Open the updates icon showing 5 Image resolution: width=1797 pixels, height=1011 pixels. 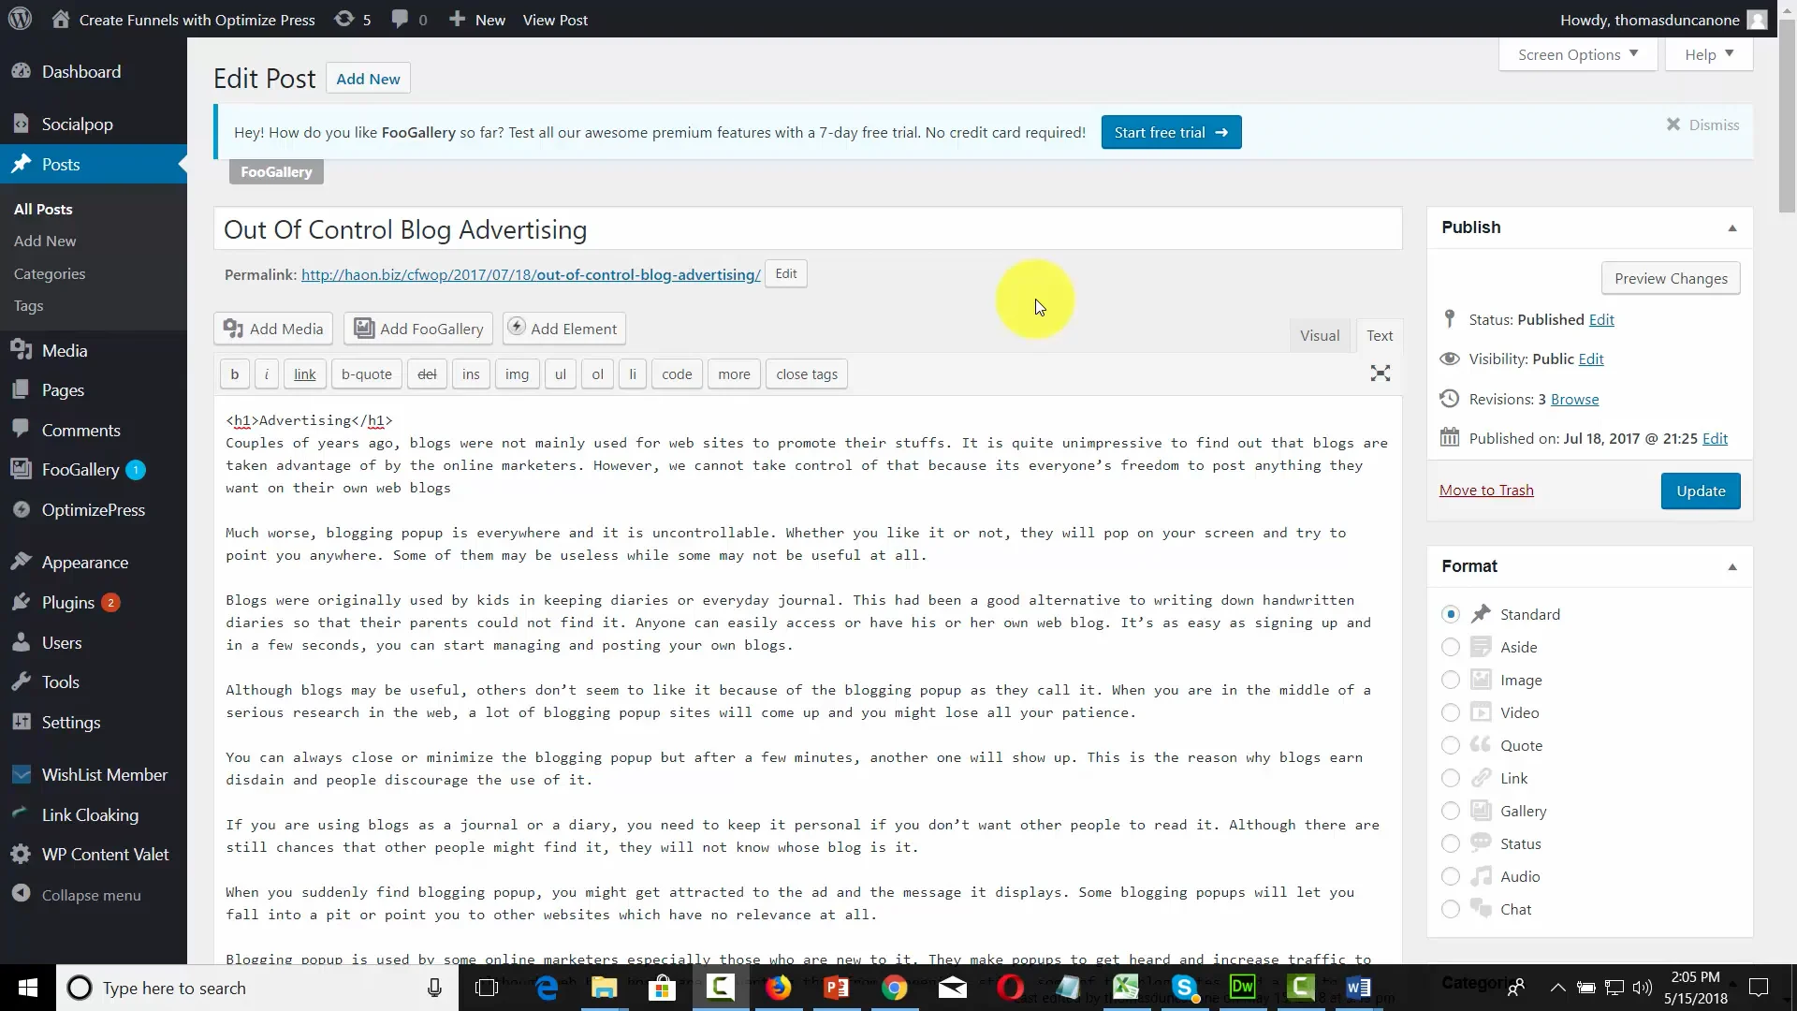tap(353, 20)
